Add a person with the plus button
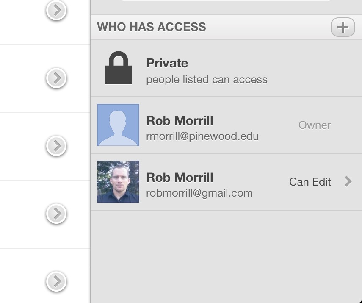Screen dimensions: 362x303 click(x=343, y=27)
